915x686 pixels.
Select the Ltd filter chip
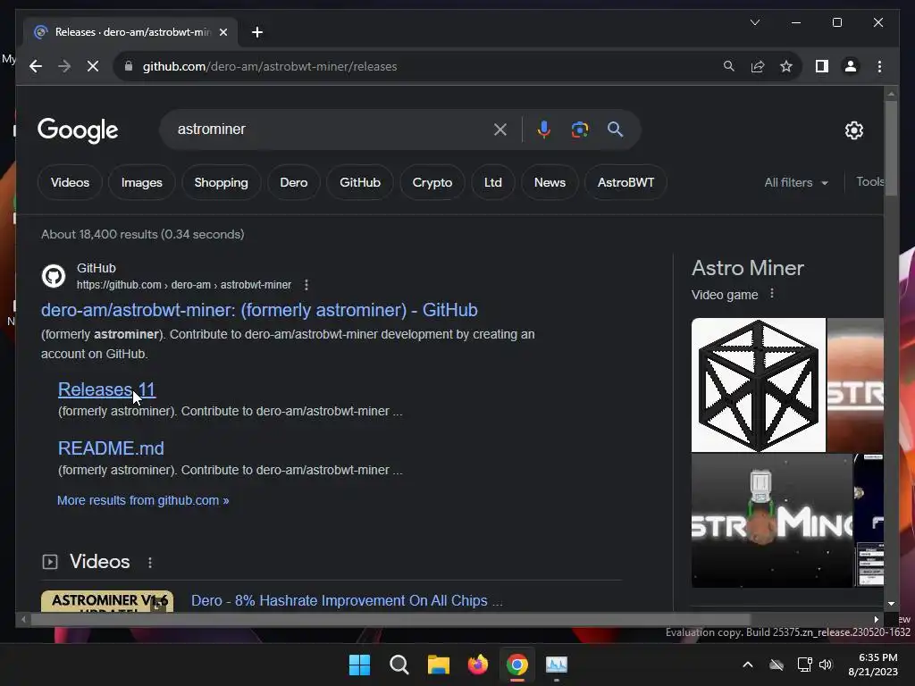pos(493,182)
